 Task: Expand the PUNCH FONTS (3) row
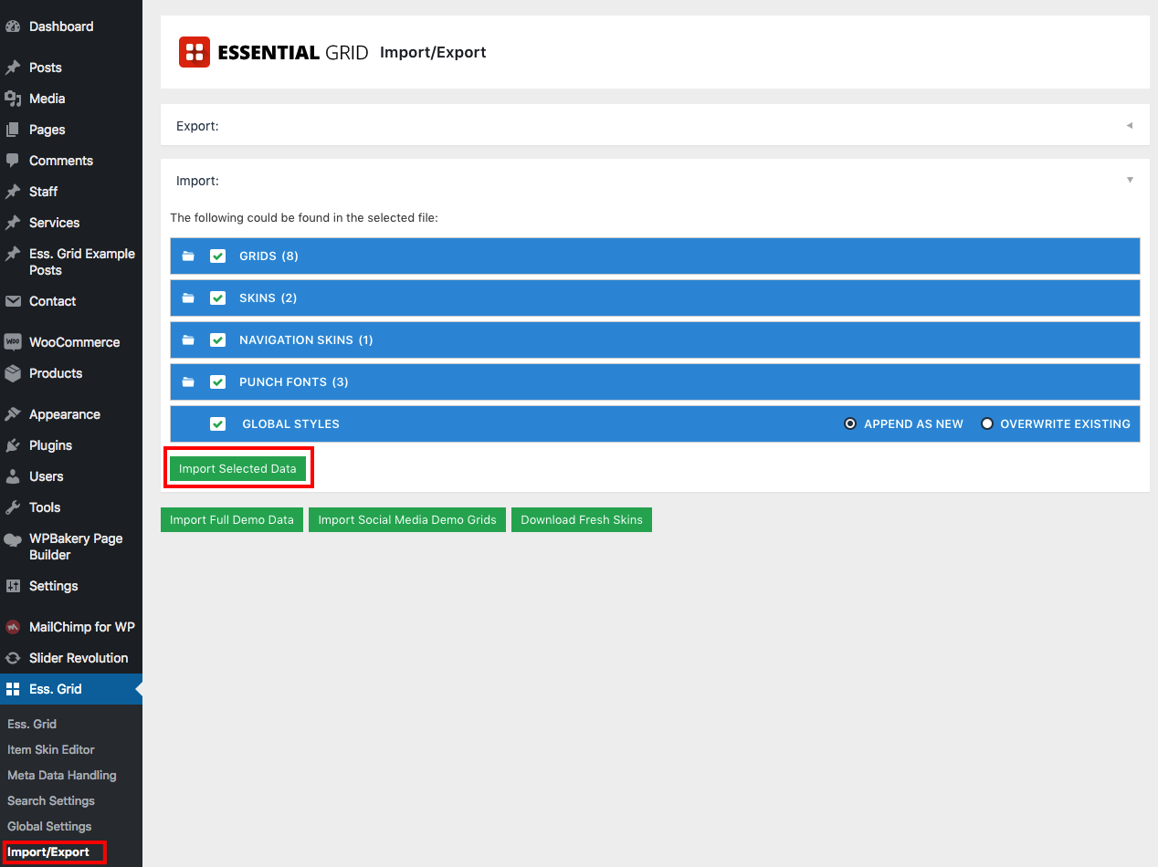pyautogui.click(x=655, y=382)
